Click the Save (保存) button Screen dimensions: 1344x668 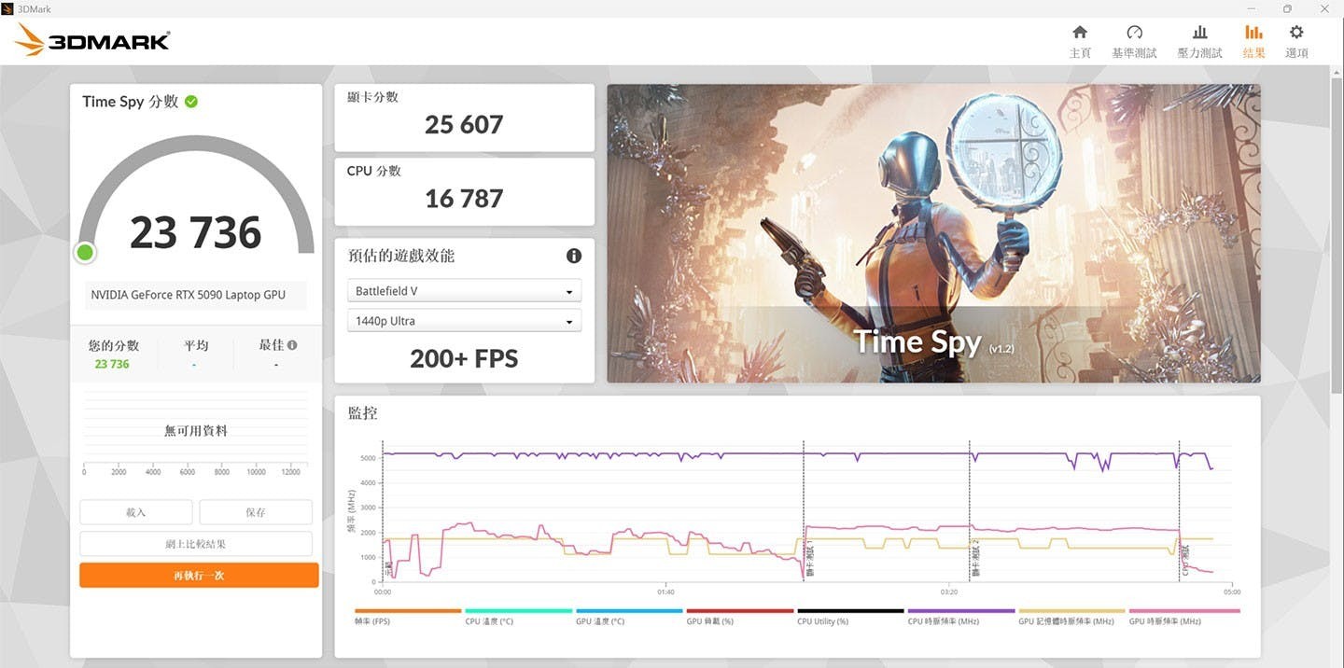coord(256,512)
